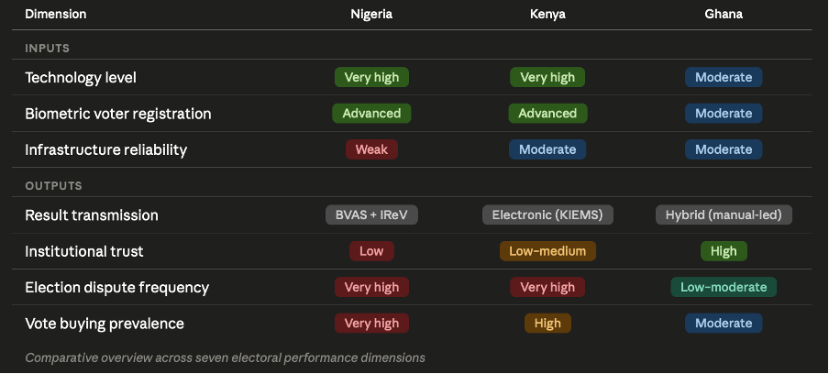Select Ghana's High institutional trust badge
The image size is (829, 374).
point(724,251)
